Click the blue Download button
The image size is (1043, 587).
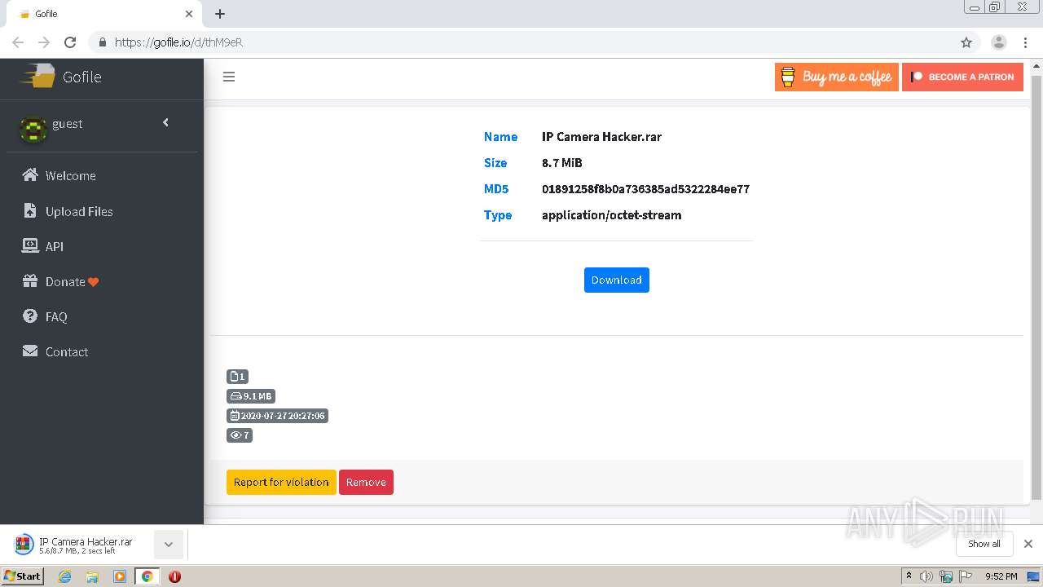[x=617, y=280]
